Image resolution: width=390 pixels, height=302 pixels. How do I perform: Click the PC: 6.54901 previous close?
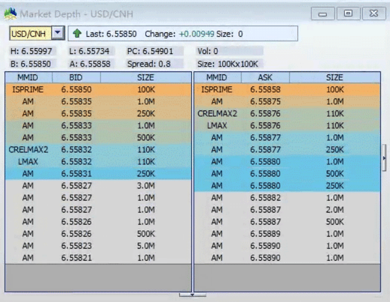[x=150, y=52]
